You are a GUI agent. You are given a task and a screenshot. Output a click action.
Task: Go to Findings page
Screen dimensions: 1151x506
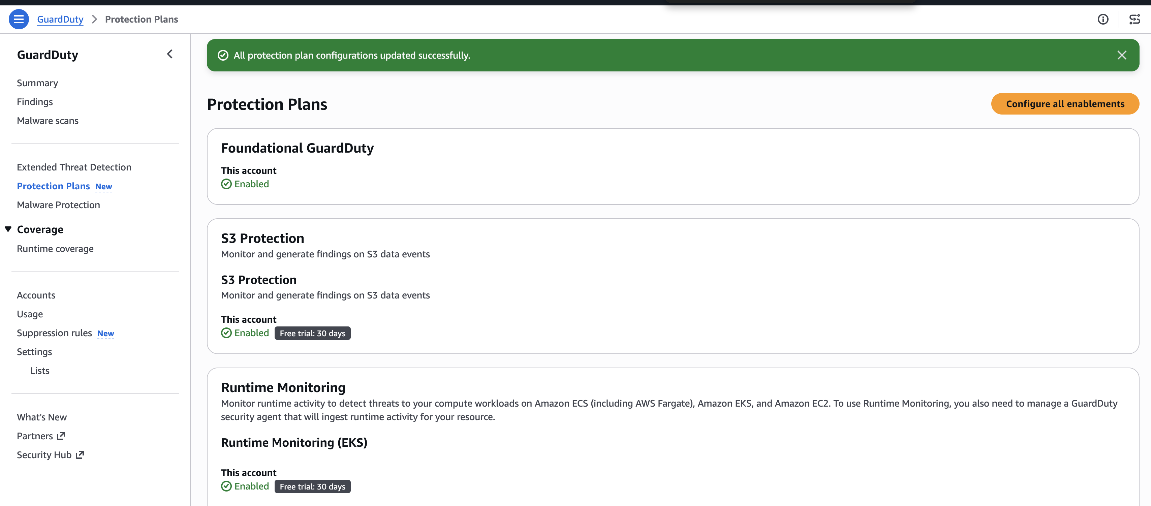click(35, 102)
